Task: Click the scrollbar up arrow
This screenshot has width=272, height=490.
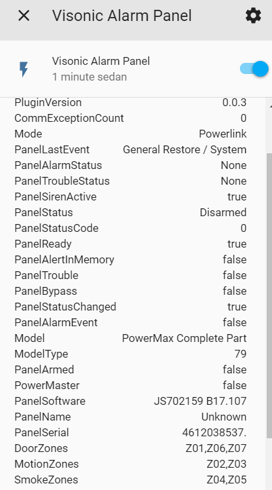Action: pos(270,107)
